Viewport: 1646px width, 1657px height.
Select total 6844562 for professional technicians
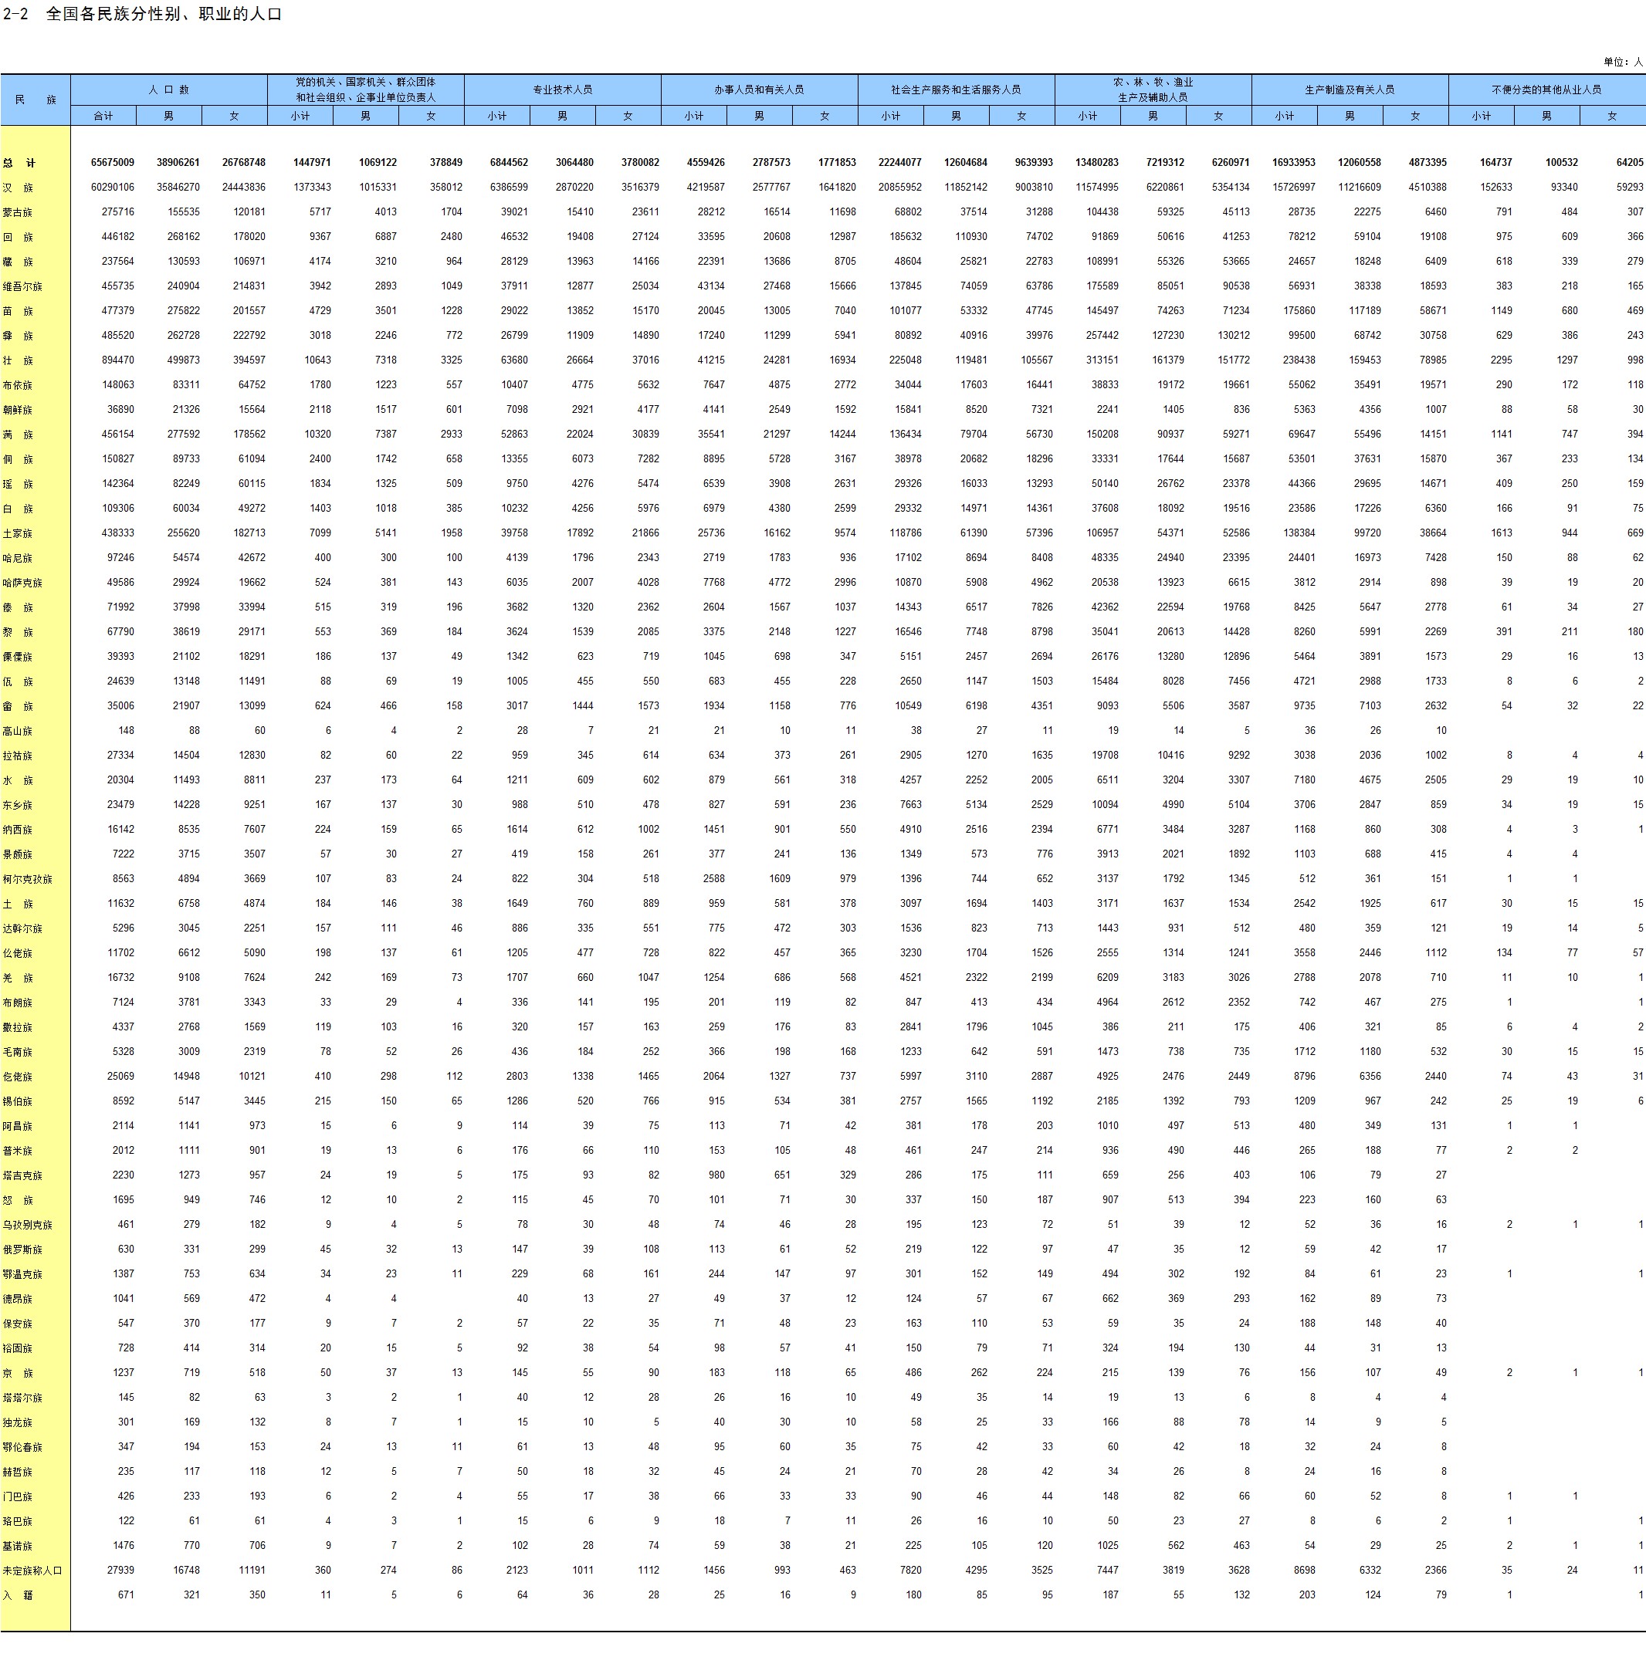tap(509, 162)
